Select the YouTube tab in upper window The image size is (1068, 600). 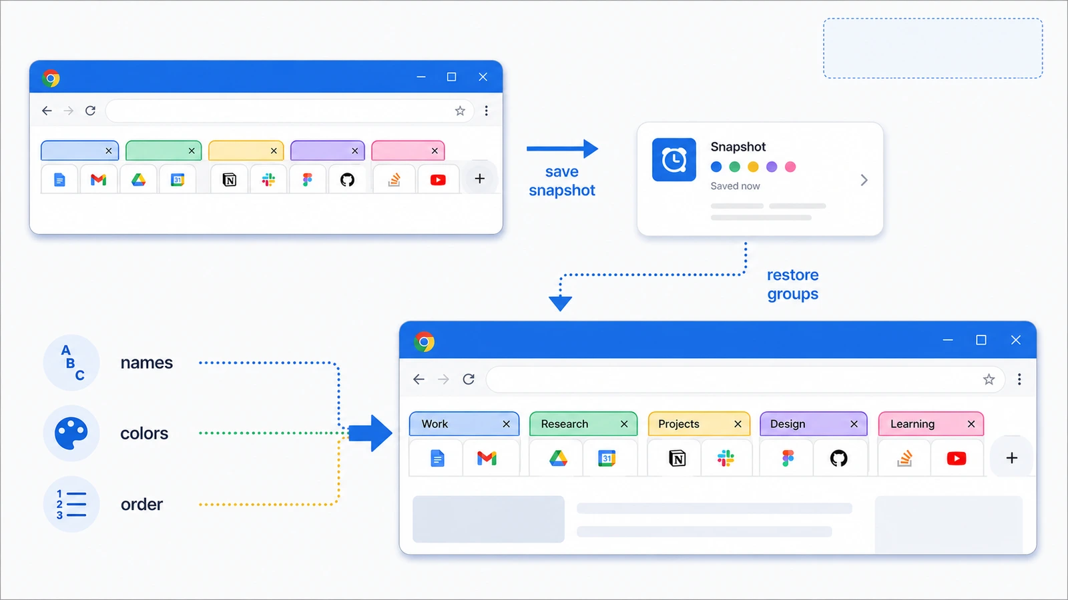click(x=438, y=180)
